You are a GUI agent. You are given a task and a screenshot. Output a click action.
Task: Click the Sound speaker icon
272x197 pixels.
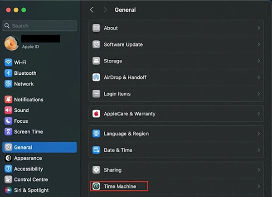8,110
